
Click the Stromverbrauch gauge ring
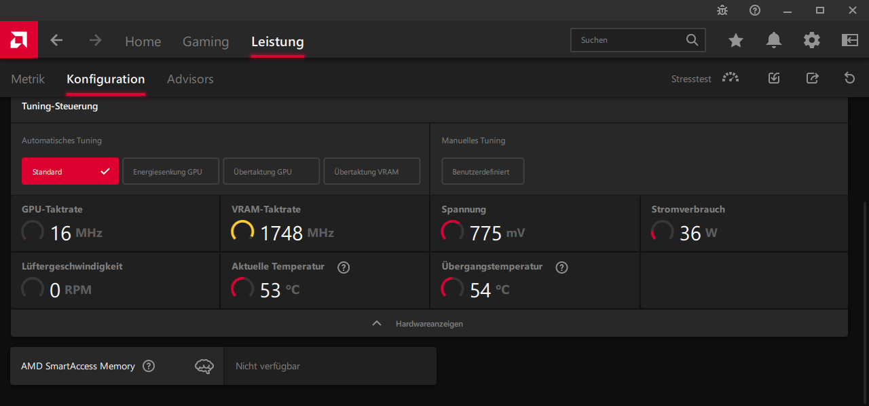click(663, 232)
